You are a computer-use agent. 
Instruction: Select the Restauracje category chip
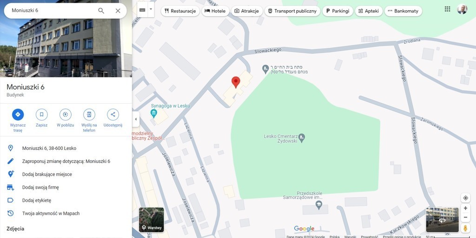click(x=180, y=11)
